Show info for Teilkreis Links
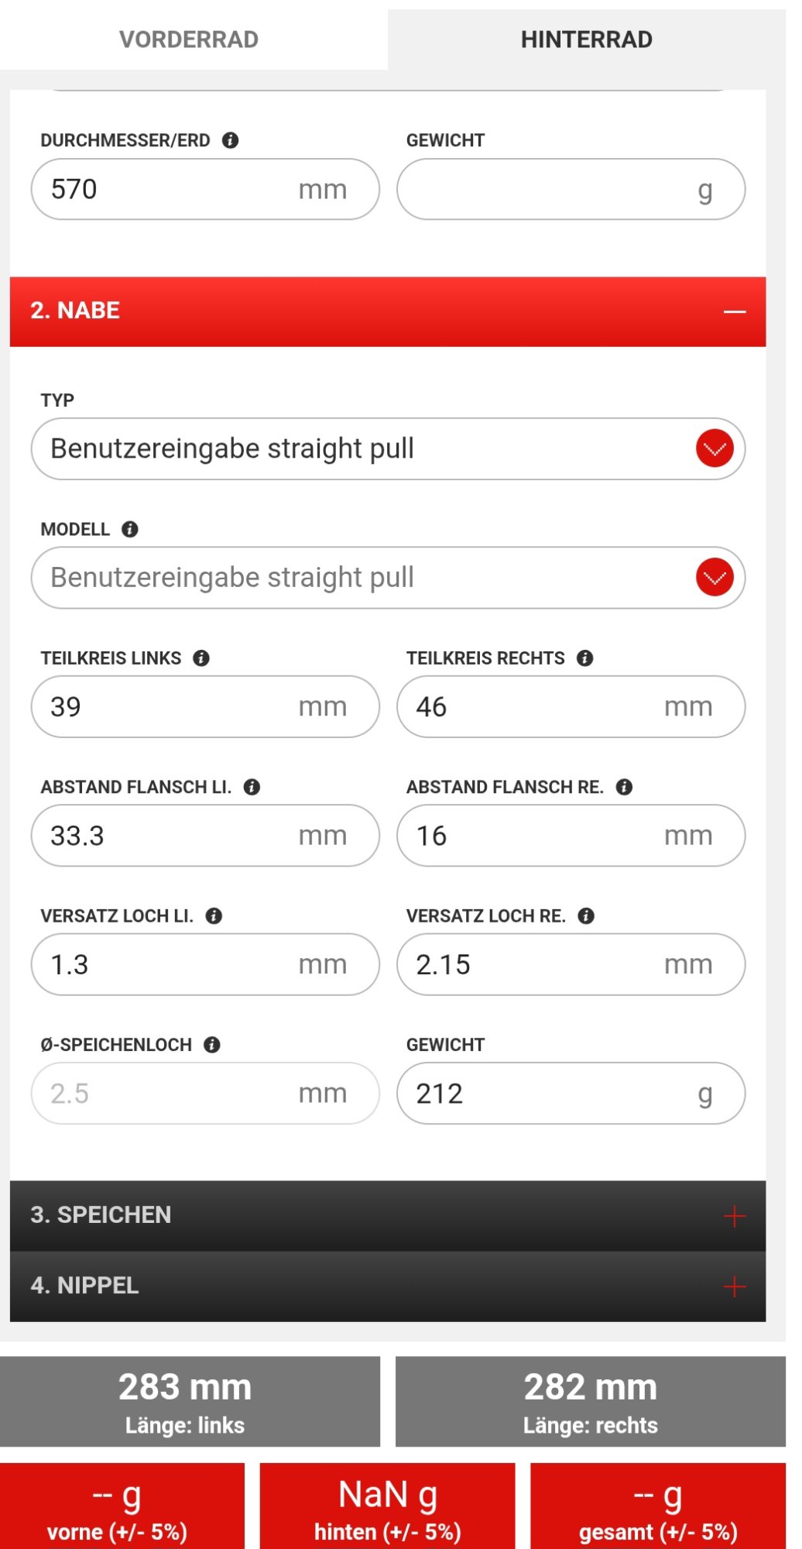 pos(201,658)
